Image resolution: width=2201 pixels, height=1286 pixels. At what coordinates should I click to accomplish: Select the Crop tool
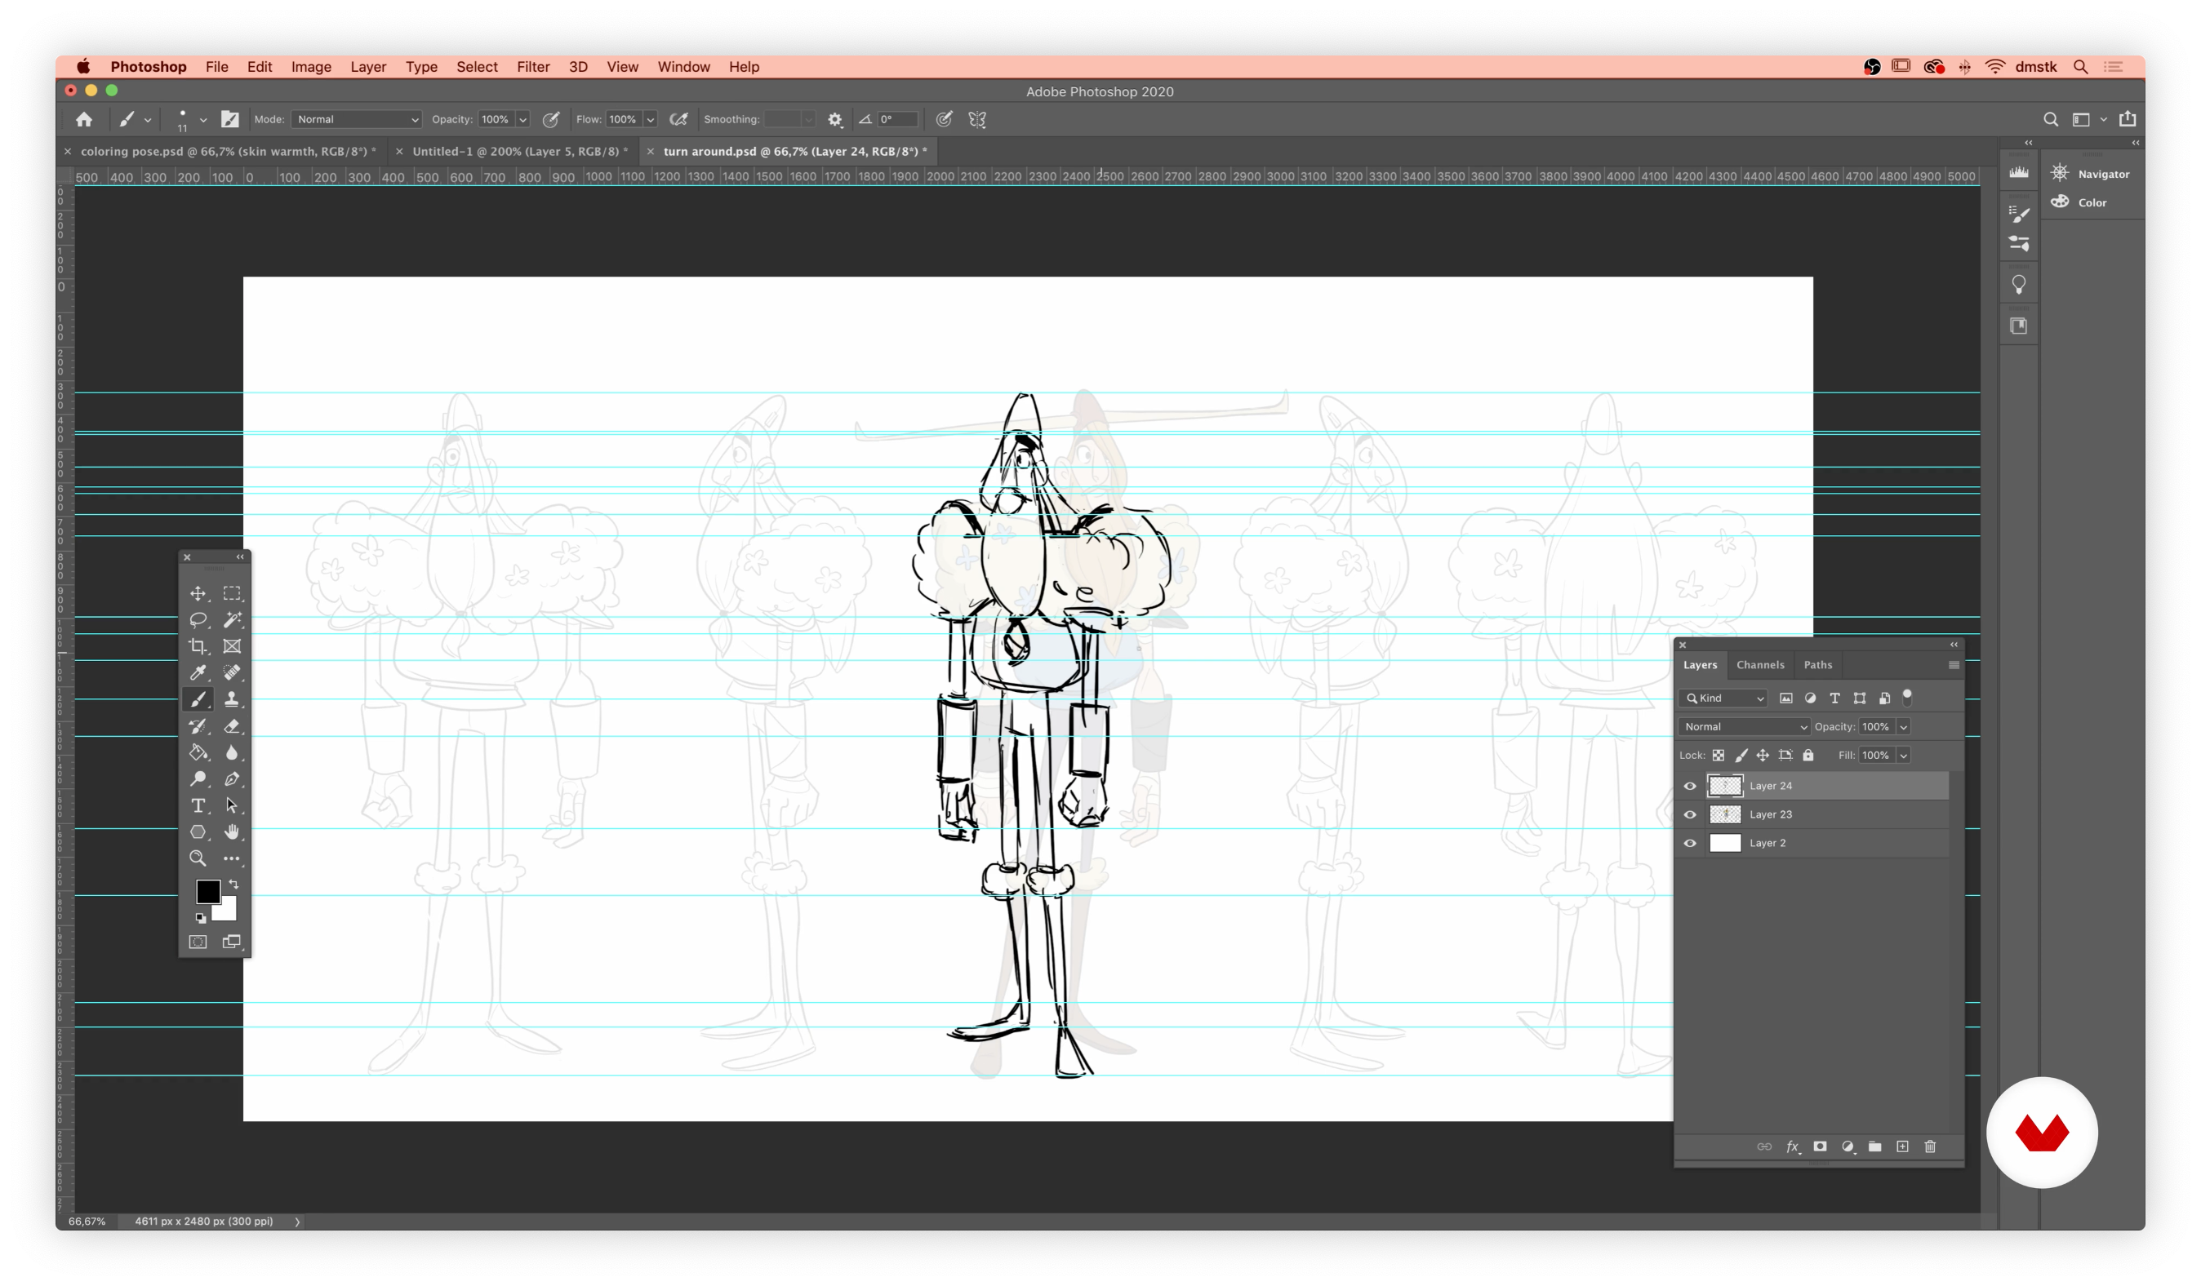click(x=198, y=646)
